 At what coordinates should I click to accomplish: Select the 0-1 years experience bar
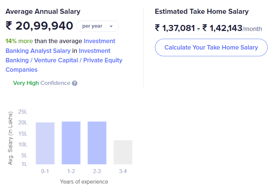pyautogui.click(x=45, y=143)
